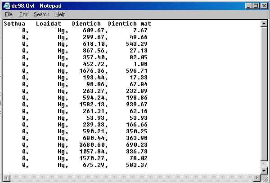Maximize the Notepad window

tap(255, 6)
